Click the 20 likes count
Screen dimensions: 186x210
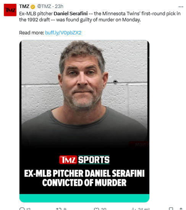click(104, 209)
